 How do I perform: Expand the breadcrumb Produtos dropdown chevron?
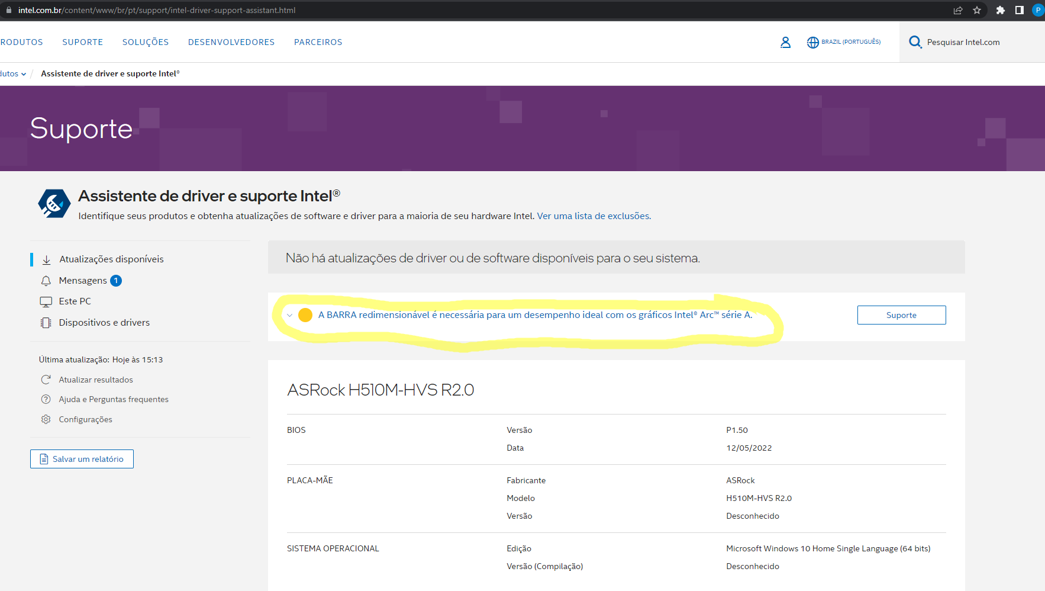pyautogui.click(x=24, y=74)
